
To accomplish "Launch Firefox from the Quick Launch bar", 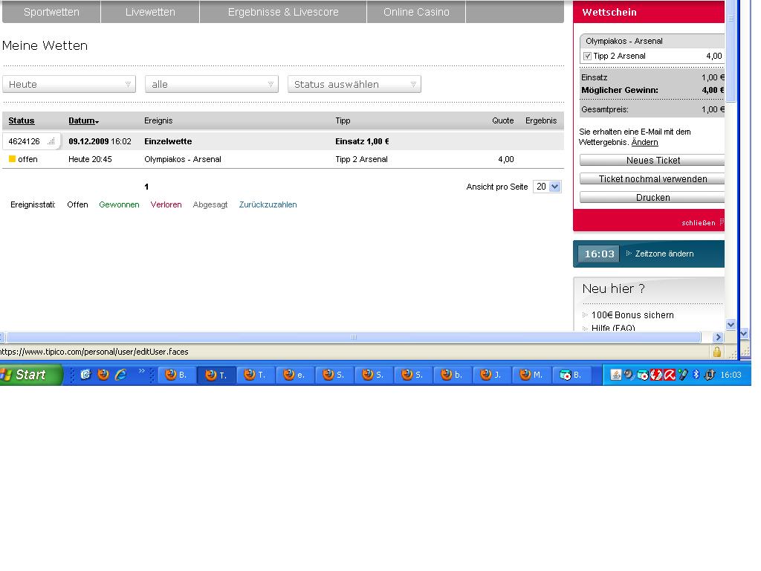I will pyautogui.click(x=103, y=375).
